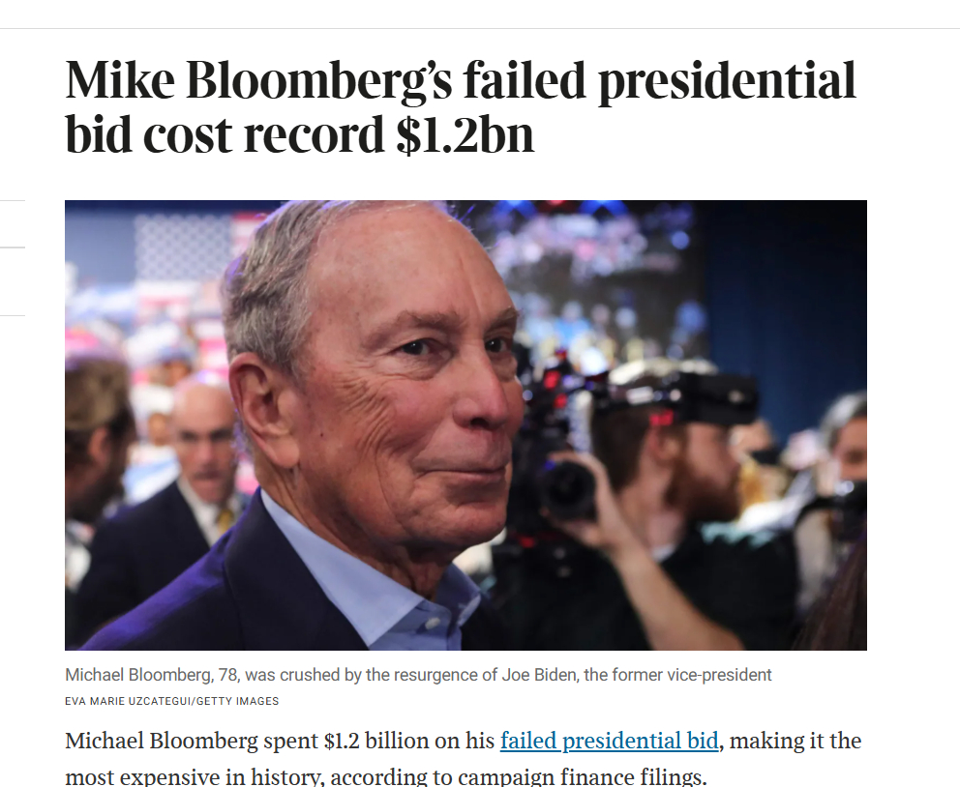Viewport: 960px width, 787px height.
Task: Click the main article headline
Action: [x=461, y=107]
